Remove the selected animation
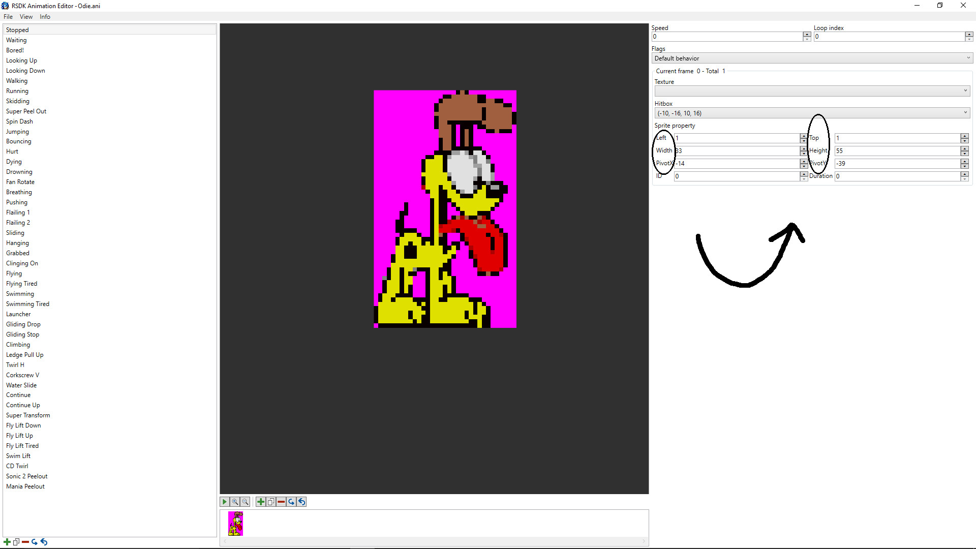The image size is (976, 549). click(25, 542)
